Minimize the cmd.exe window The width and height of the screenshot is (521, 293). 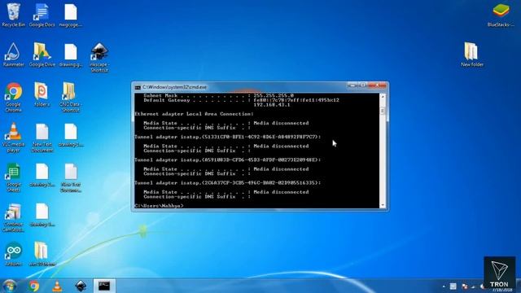coord(352,85)
